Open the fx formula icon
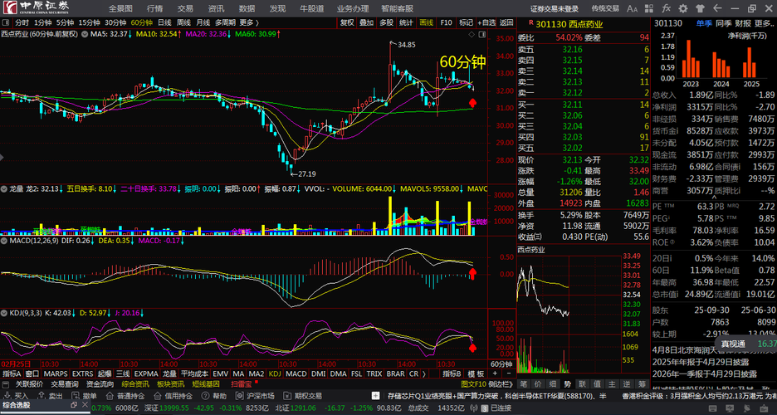The height and width of the screenshot is (415, 777). click(x=666, y=8)
